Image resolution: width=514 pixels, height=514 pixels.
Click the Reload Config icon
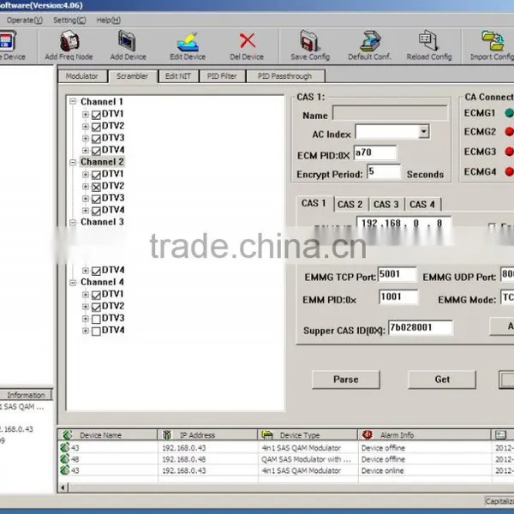click(428, 40)
